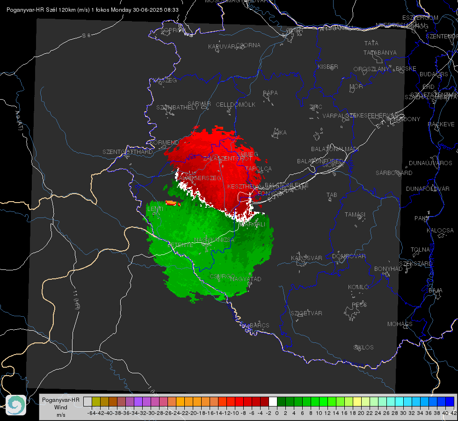The width and height of the screenshot is (458, 421).
Task: Click the KAPUVÁR city label
Action: tap(222, 47)
